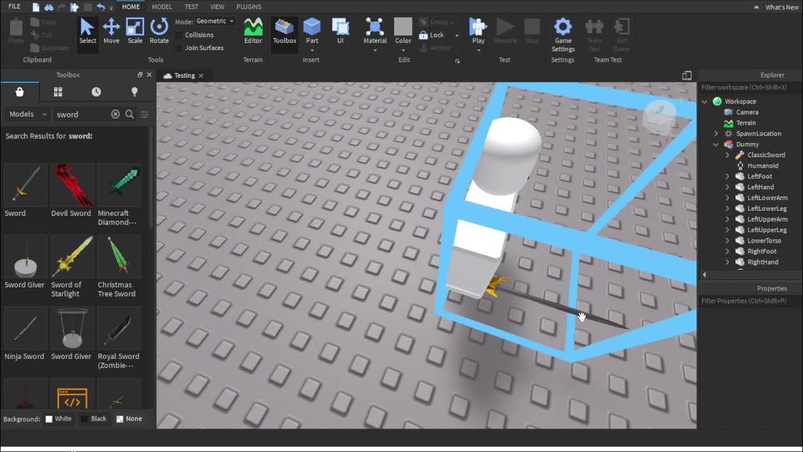Open the Mode Geometric dropdown
Screen dimensions: 803x452
click(215, 21)
